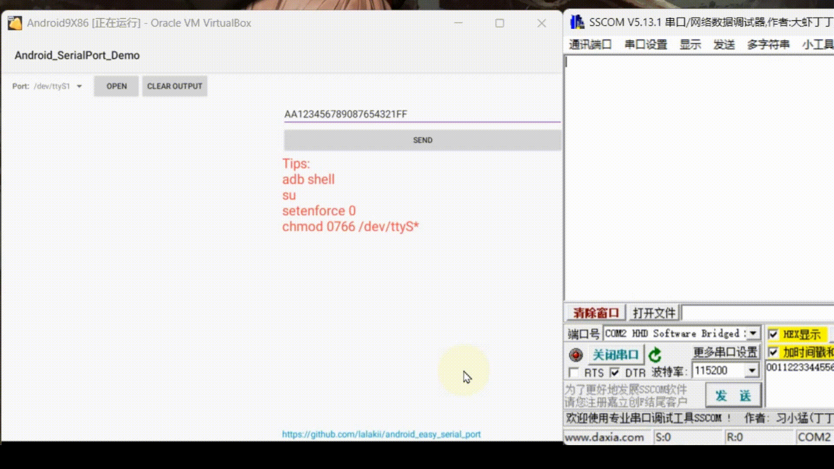Uncheck the DTR checkbox
The width and height of the screenshot is (834, 469).
tap(615, 373)
